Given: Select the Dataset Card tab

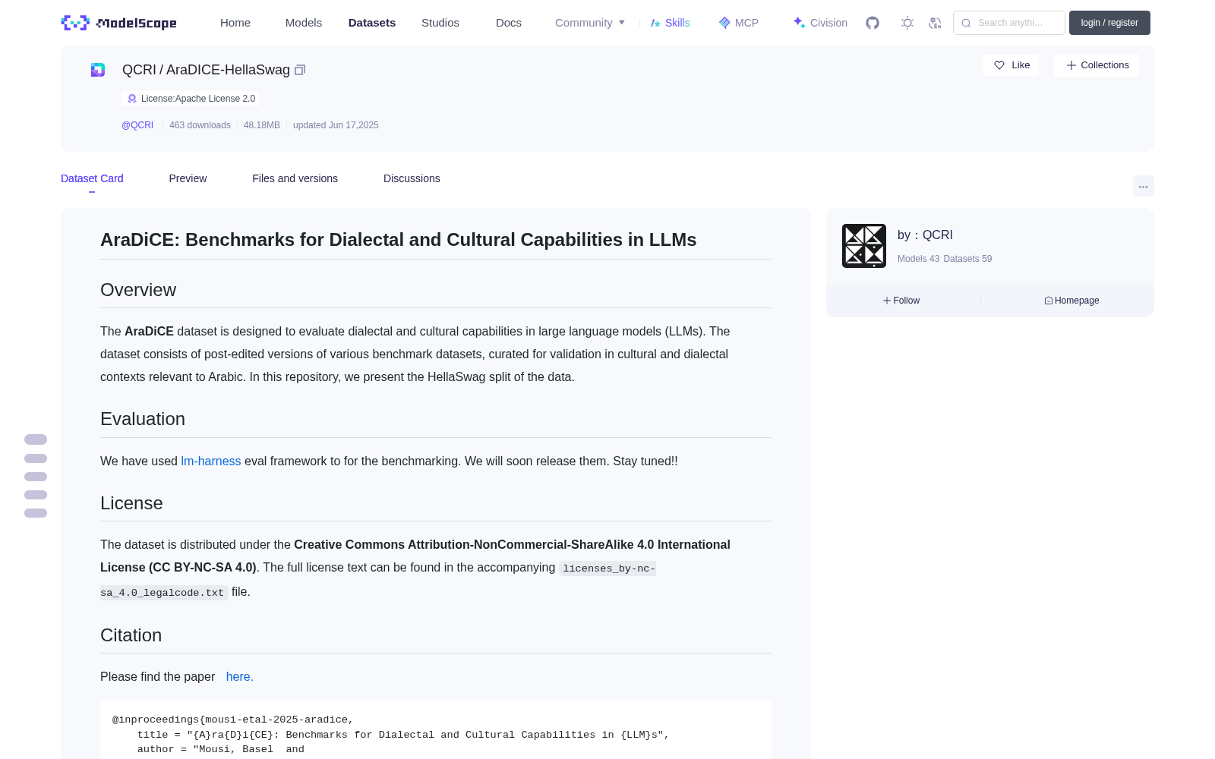Looking at the screenshot, I should click(x=92, y=178).
